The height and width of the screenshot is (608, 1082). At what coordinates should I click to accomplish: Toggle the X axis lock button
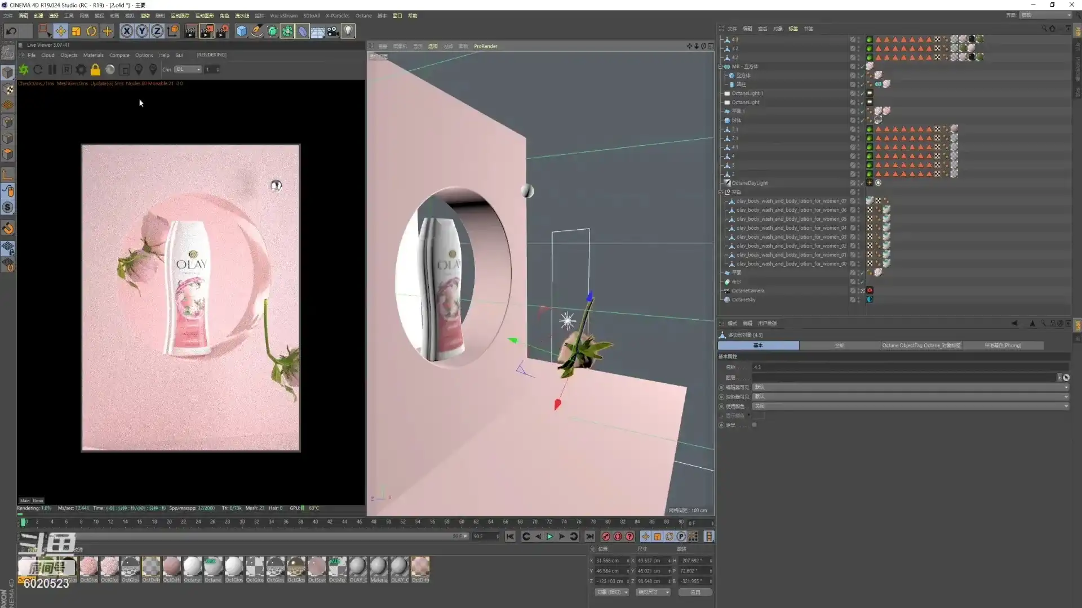[127, 31]
